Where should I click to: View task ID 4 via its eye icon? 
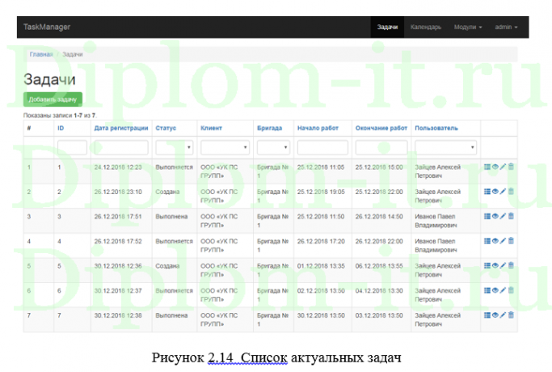[x=495, y=241]
